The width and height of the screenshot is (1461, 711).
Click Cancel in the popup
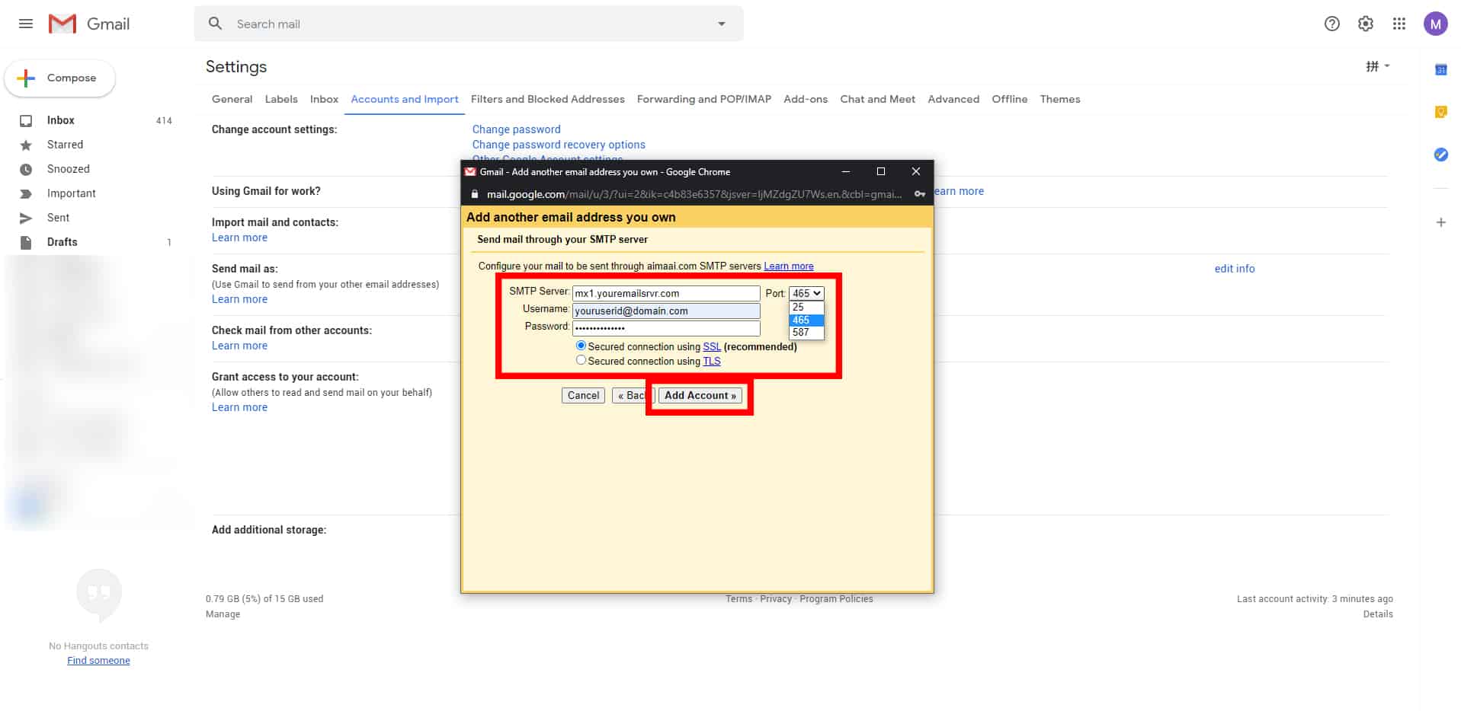coord(583,395)
